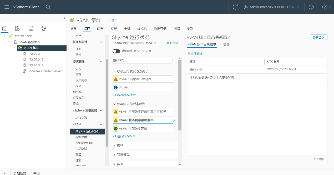This screenshot has height=175, width=334.
Task: Expand the bottom 近期任务 panel
Action: (5, 173)
